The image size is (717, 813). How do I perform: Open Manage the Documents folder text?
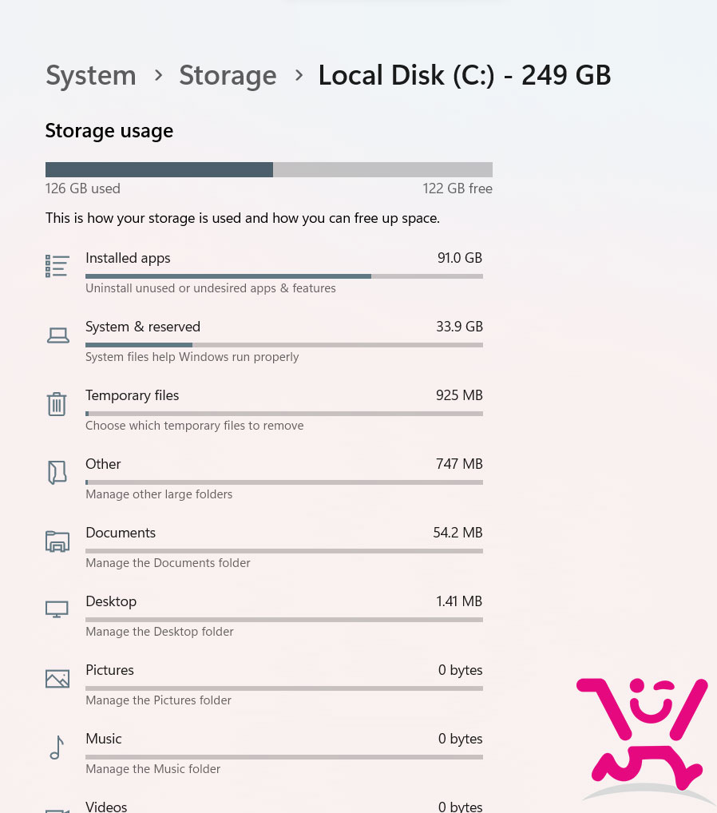pos(168,562)
